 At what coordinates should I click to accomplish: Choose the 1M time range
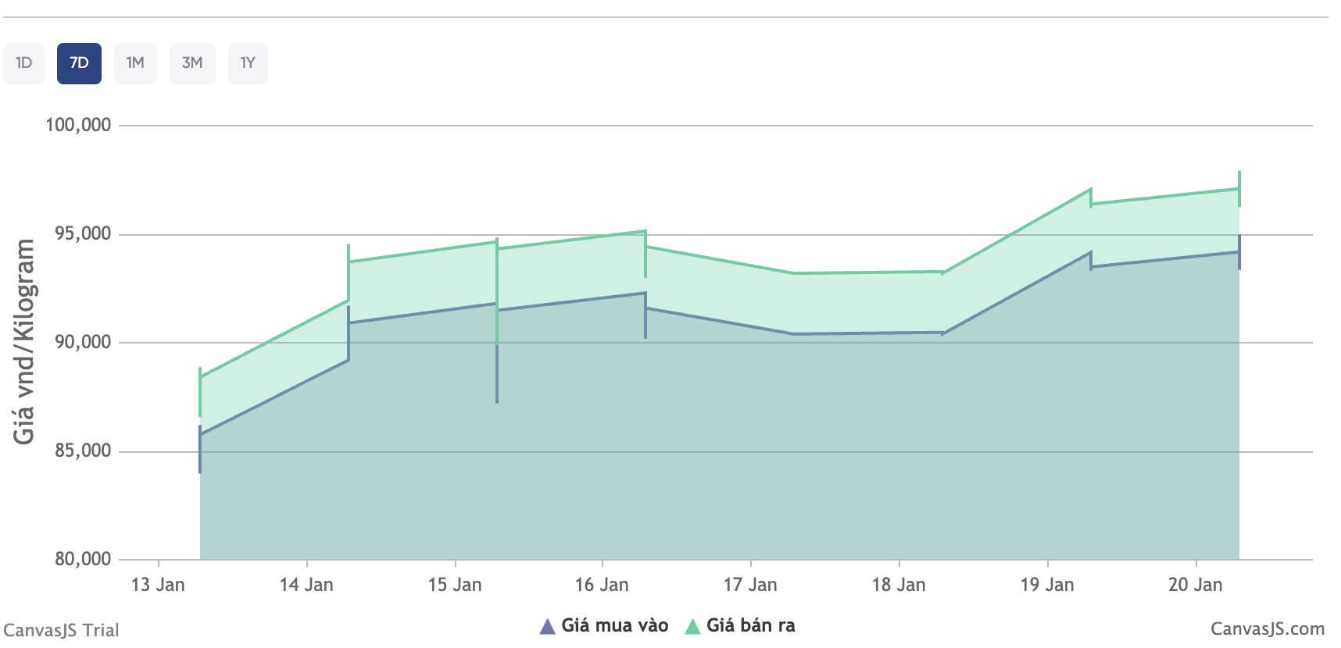[135, 63]
